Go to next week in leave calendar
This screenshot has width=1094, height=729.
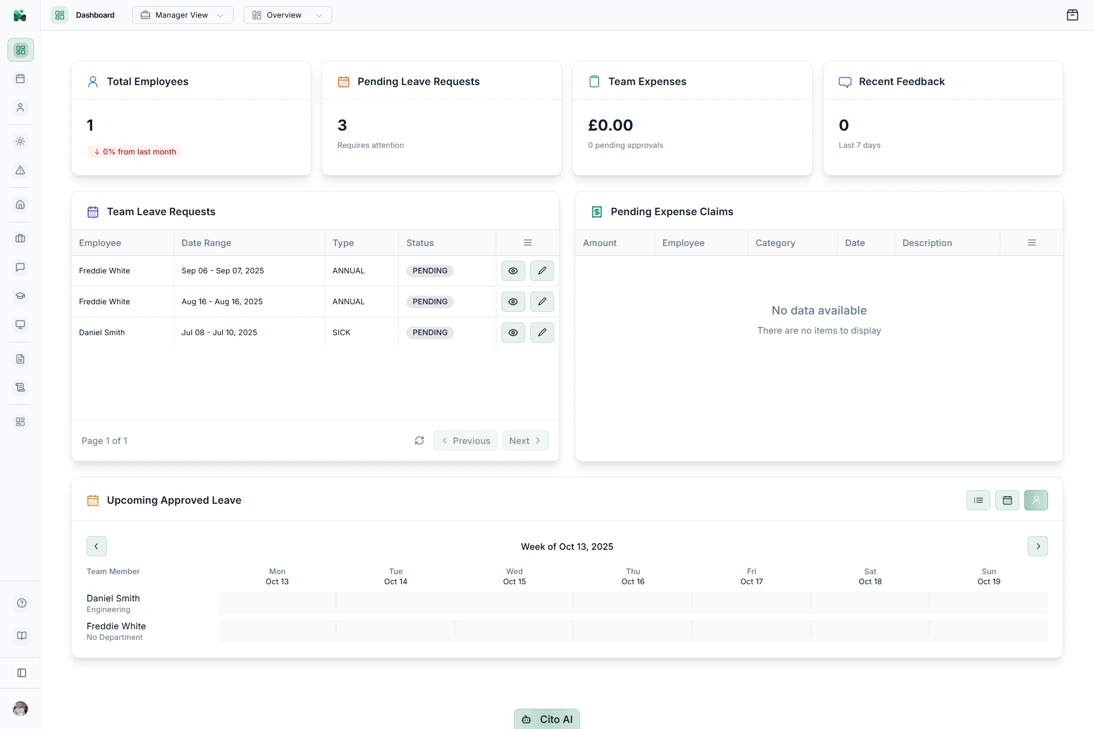(1037, 546)
